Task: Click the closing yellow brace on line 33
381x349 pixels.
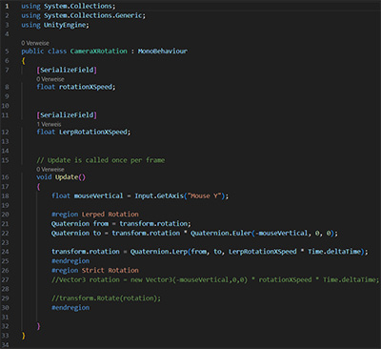Action: 23,336
